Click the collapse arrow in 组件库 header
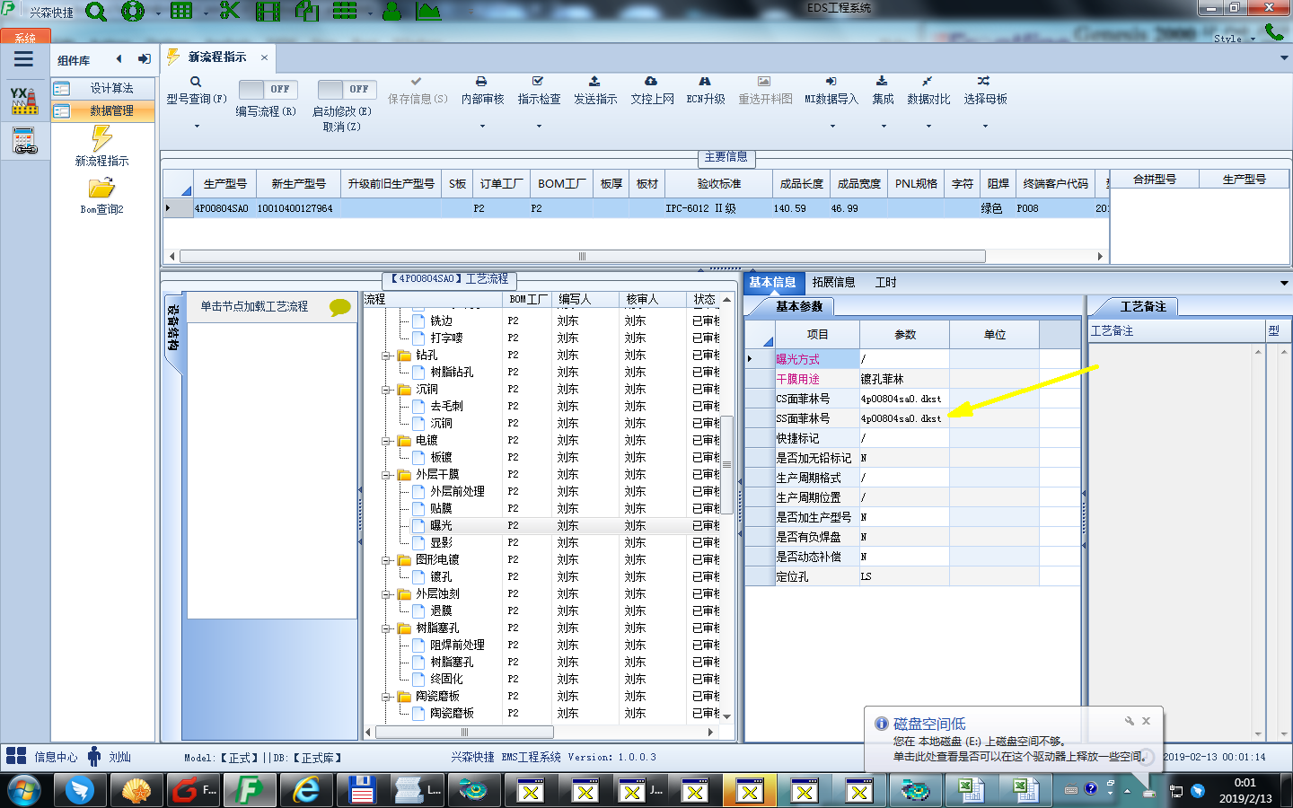 (x=119, y=59)
